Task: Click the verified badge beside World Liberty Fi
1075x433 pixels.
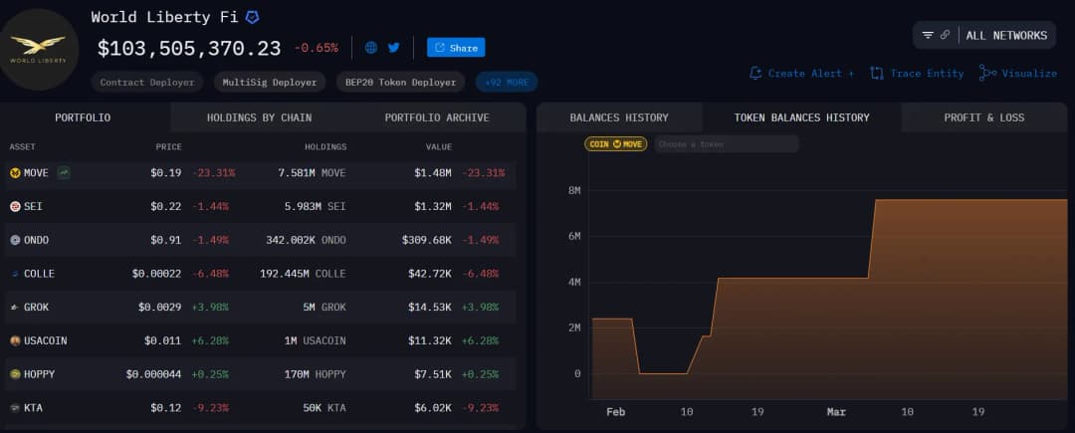Action: (x=253, y=18)
